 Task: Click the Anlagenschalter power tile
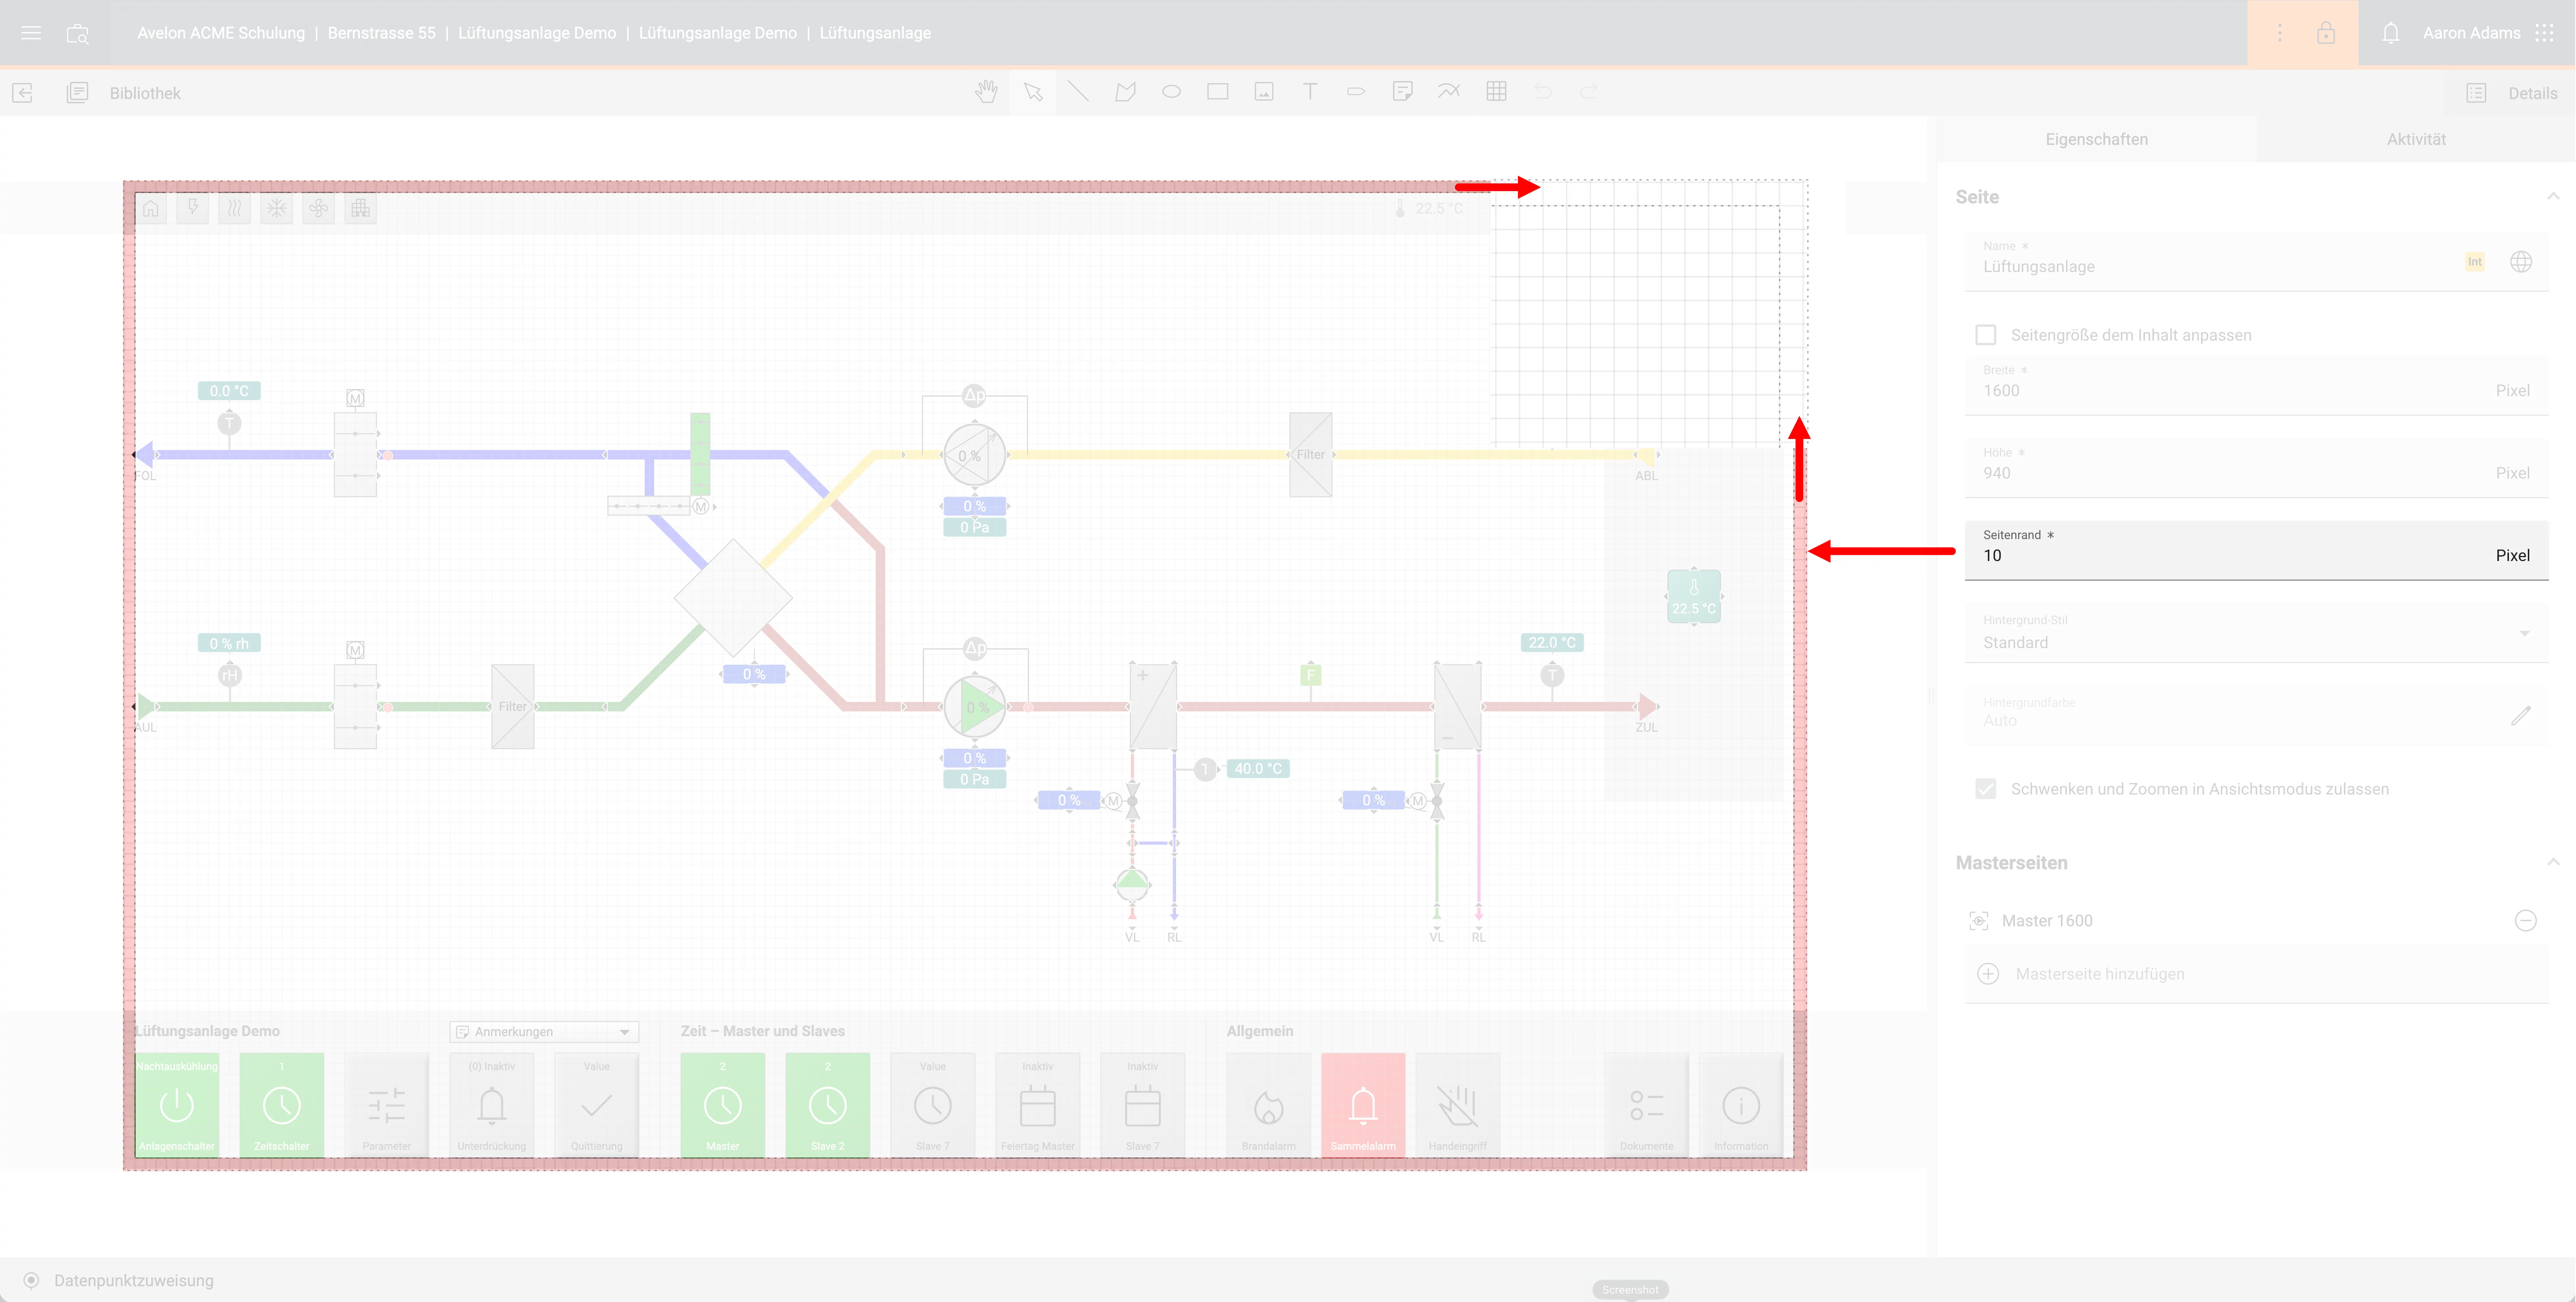177,1105
